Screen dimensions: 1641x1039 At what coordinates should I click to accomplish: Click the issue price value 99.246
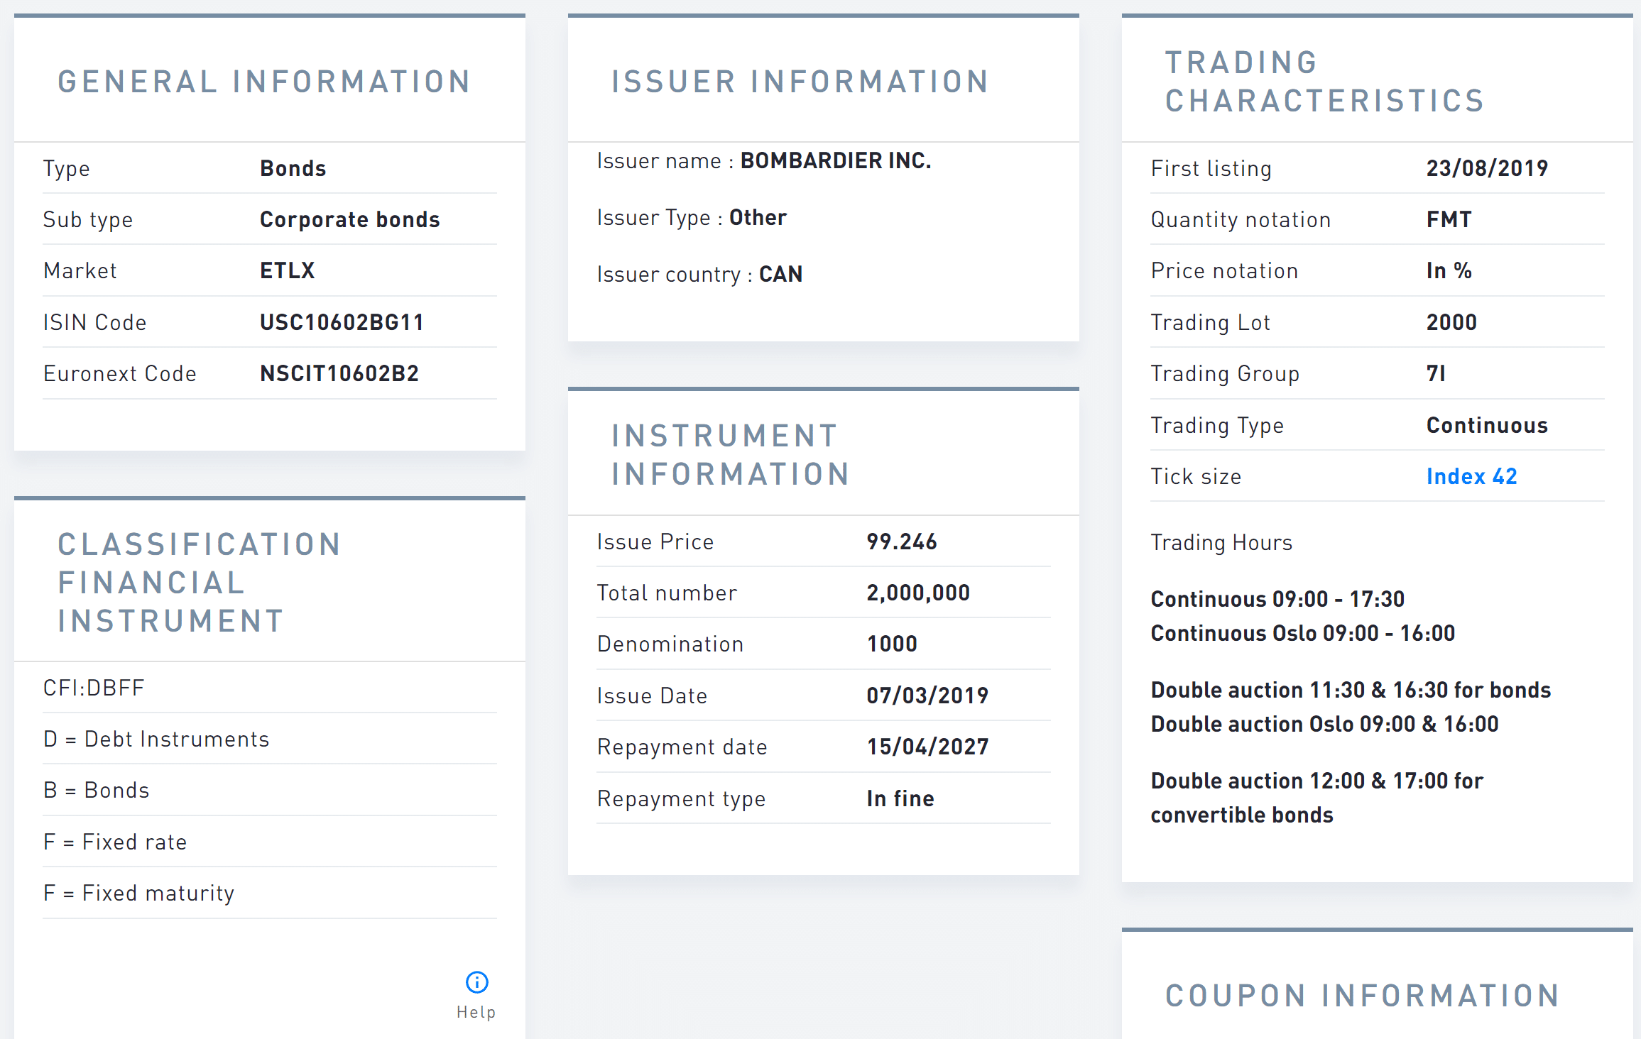[902, 542]
